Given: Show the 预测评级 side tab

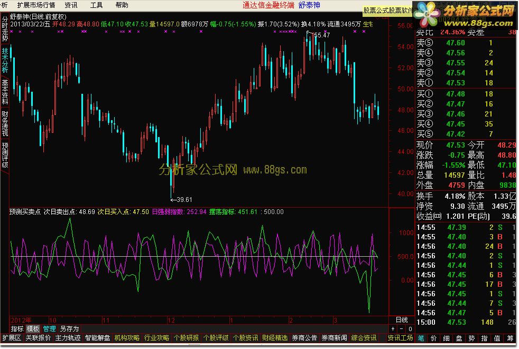Looking at the screenshot, I should coord(5,155).
